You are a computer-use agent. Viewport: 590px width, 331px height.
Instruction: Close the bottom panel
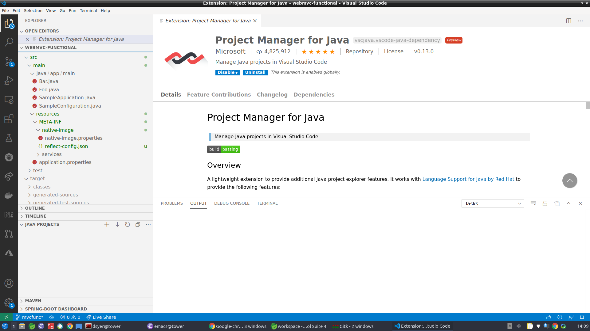coord(580,204)
